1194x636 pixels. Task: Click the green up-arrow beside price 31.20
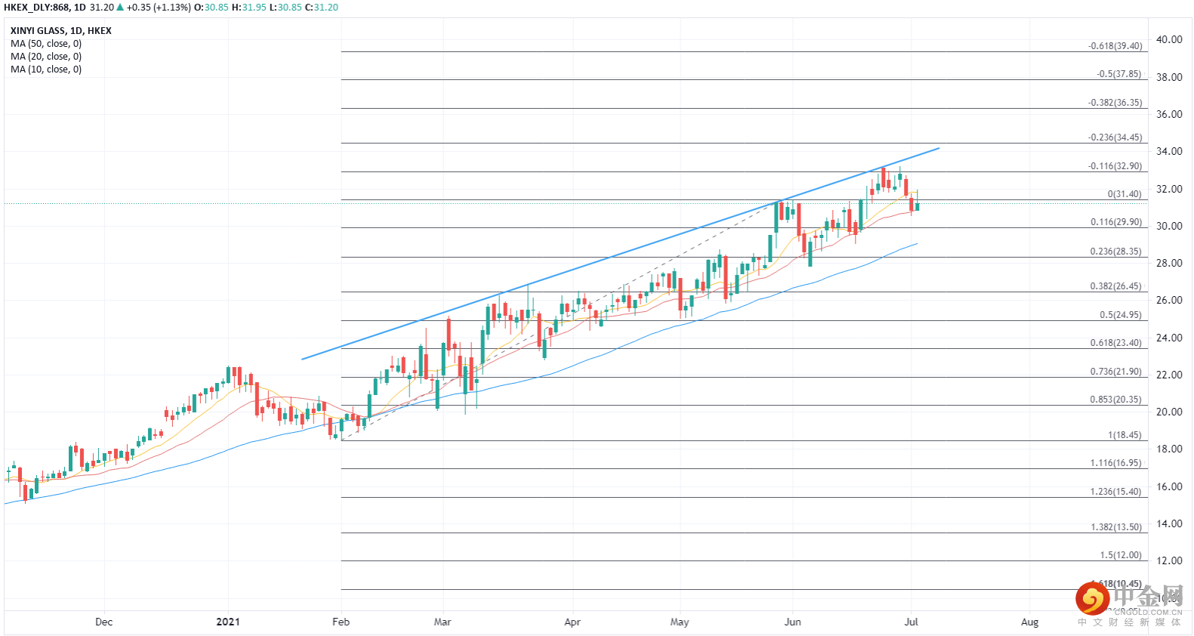(120, 8)
